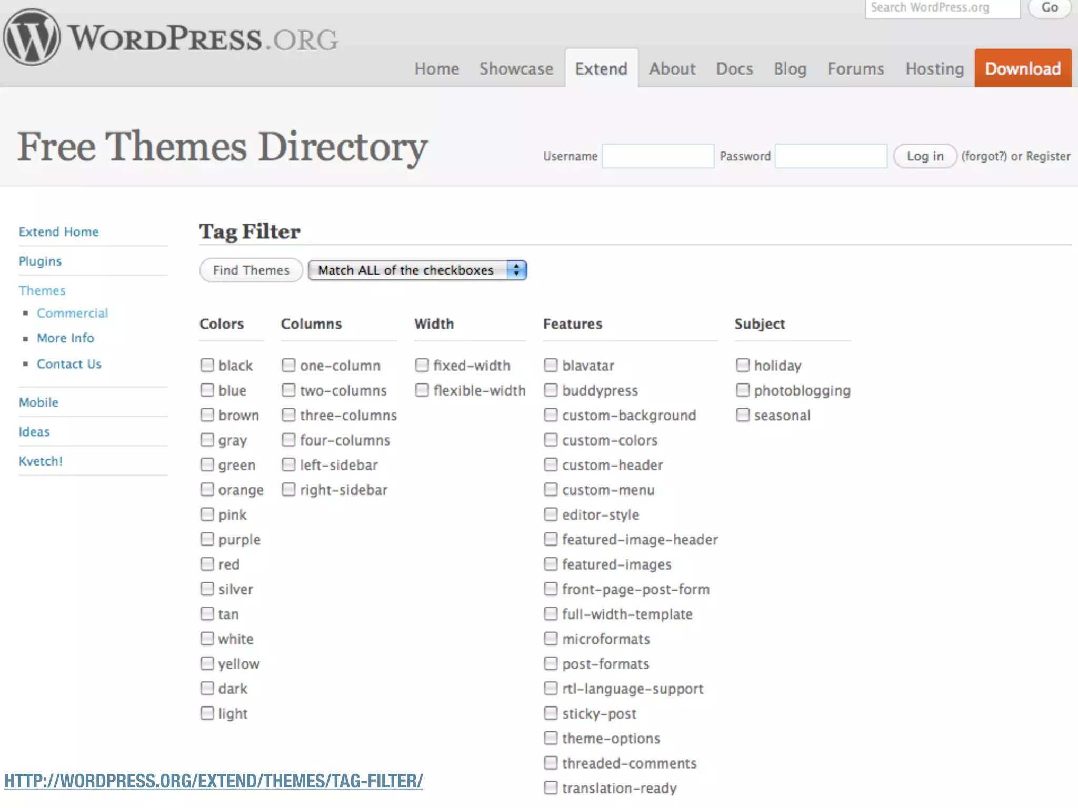1078x808 pixels.
Task: Tick the custom-background checkbox
Action: (551, 415)
